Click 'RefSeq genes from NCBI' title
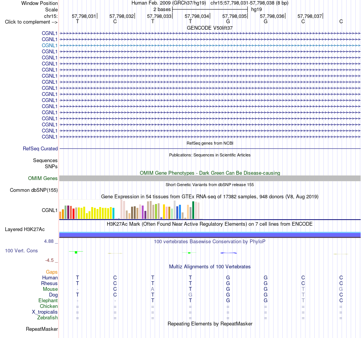This screenshot has height=338, width=361. click(x=210, y=143)
